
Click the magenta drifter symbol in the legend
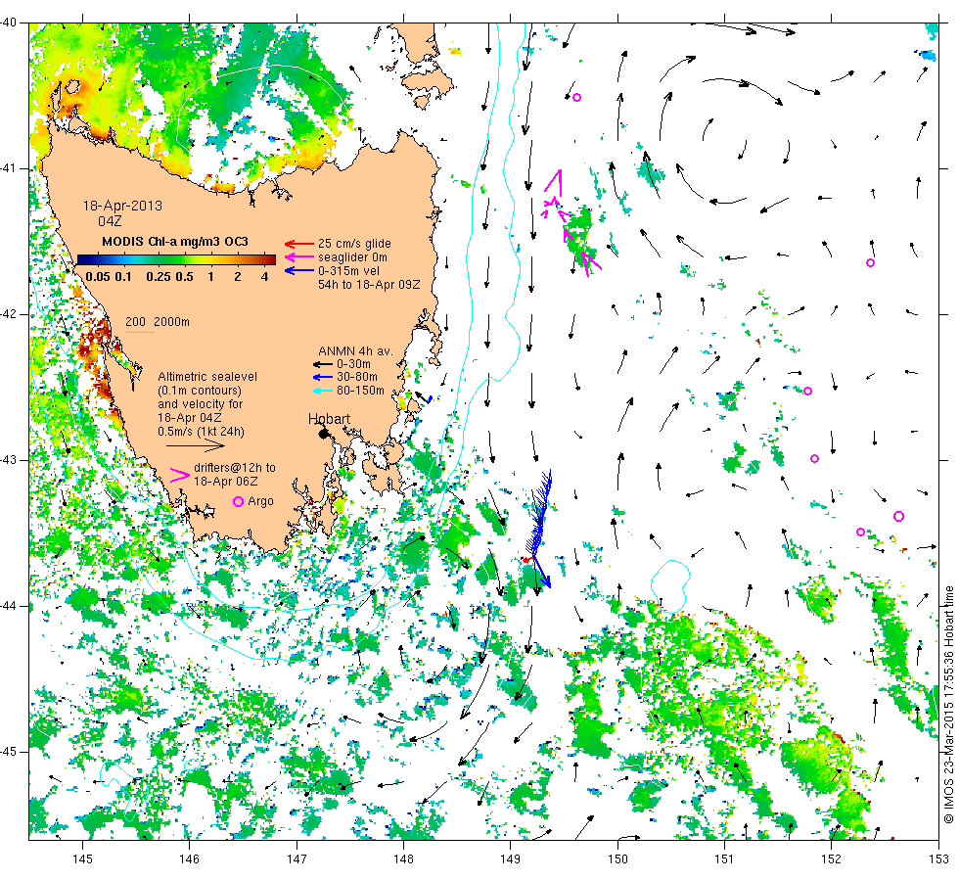coord(180,475)
